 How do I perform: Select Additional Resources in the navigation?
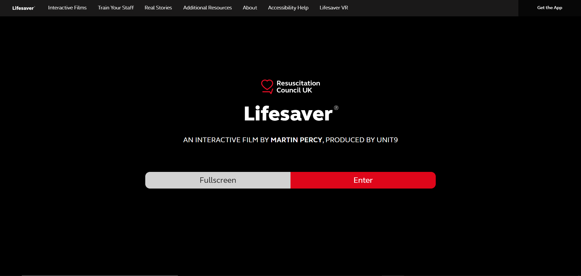pyautogui.click(x=207, y=8)
